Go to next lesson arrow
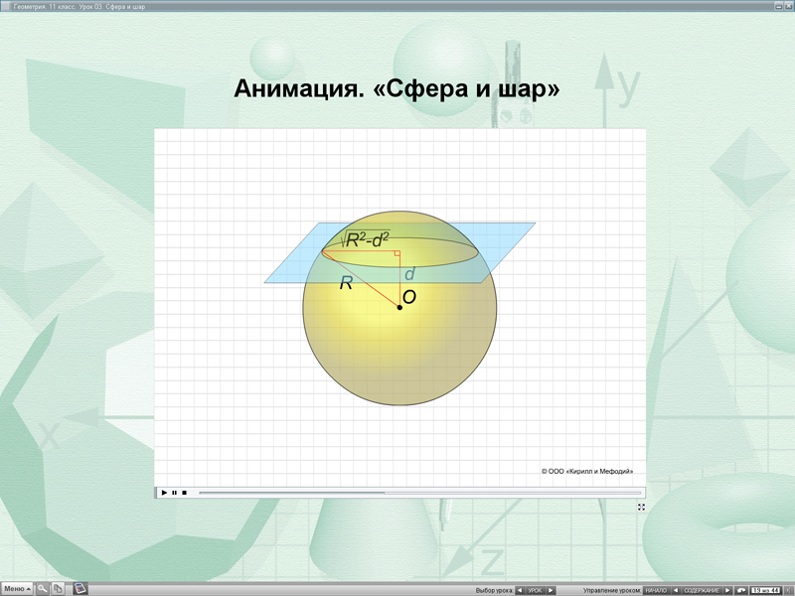The height and width of the screenshot is (596, 795). [x=552, y=590]
